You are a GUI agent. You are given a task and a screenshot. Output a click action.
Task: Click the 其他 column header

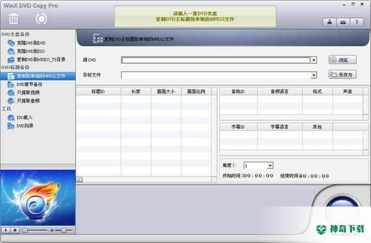tap(317, 127)
